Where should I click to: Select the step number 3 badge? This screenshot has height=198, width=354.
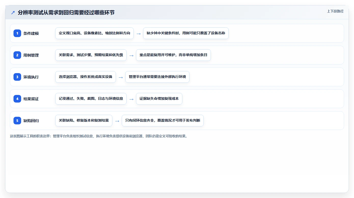click(x=17, y=77)
